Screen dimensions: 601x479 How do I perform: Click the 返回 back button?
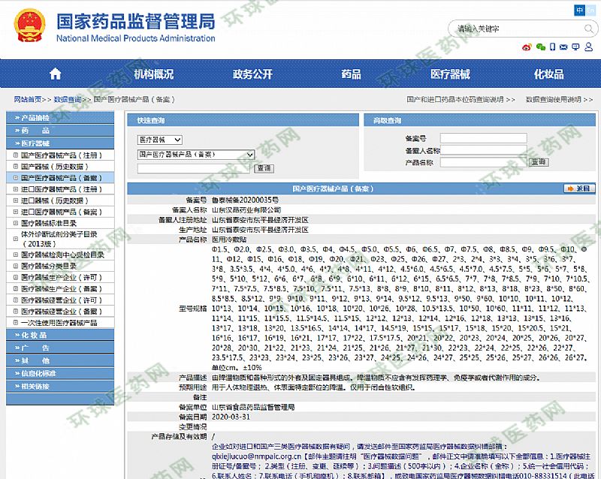pos(579,188)
